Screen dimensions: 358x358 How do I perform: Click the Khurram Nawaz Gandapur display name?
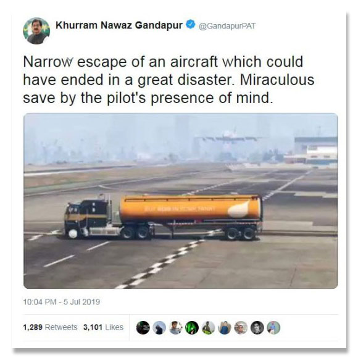click(x=119, y=25)
